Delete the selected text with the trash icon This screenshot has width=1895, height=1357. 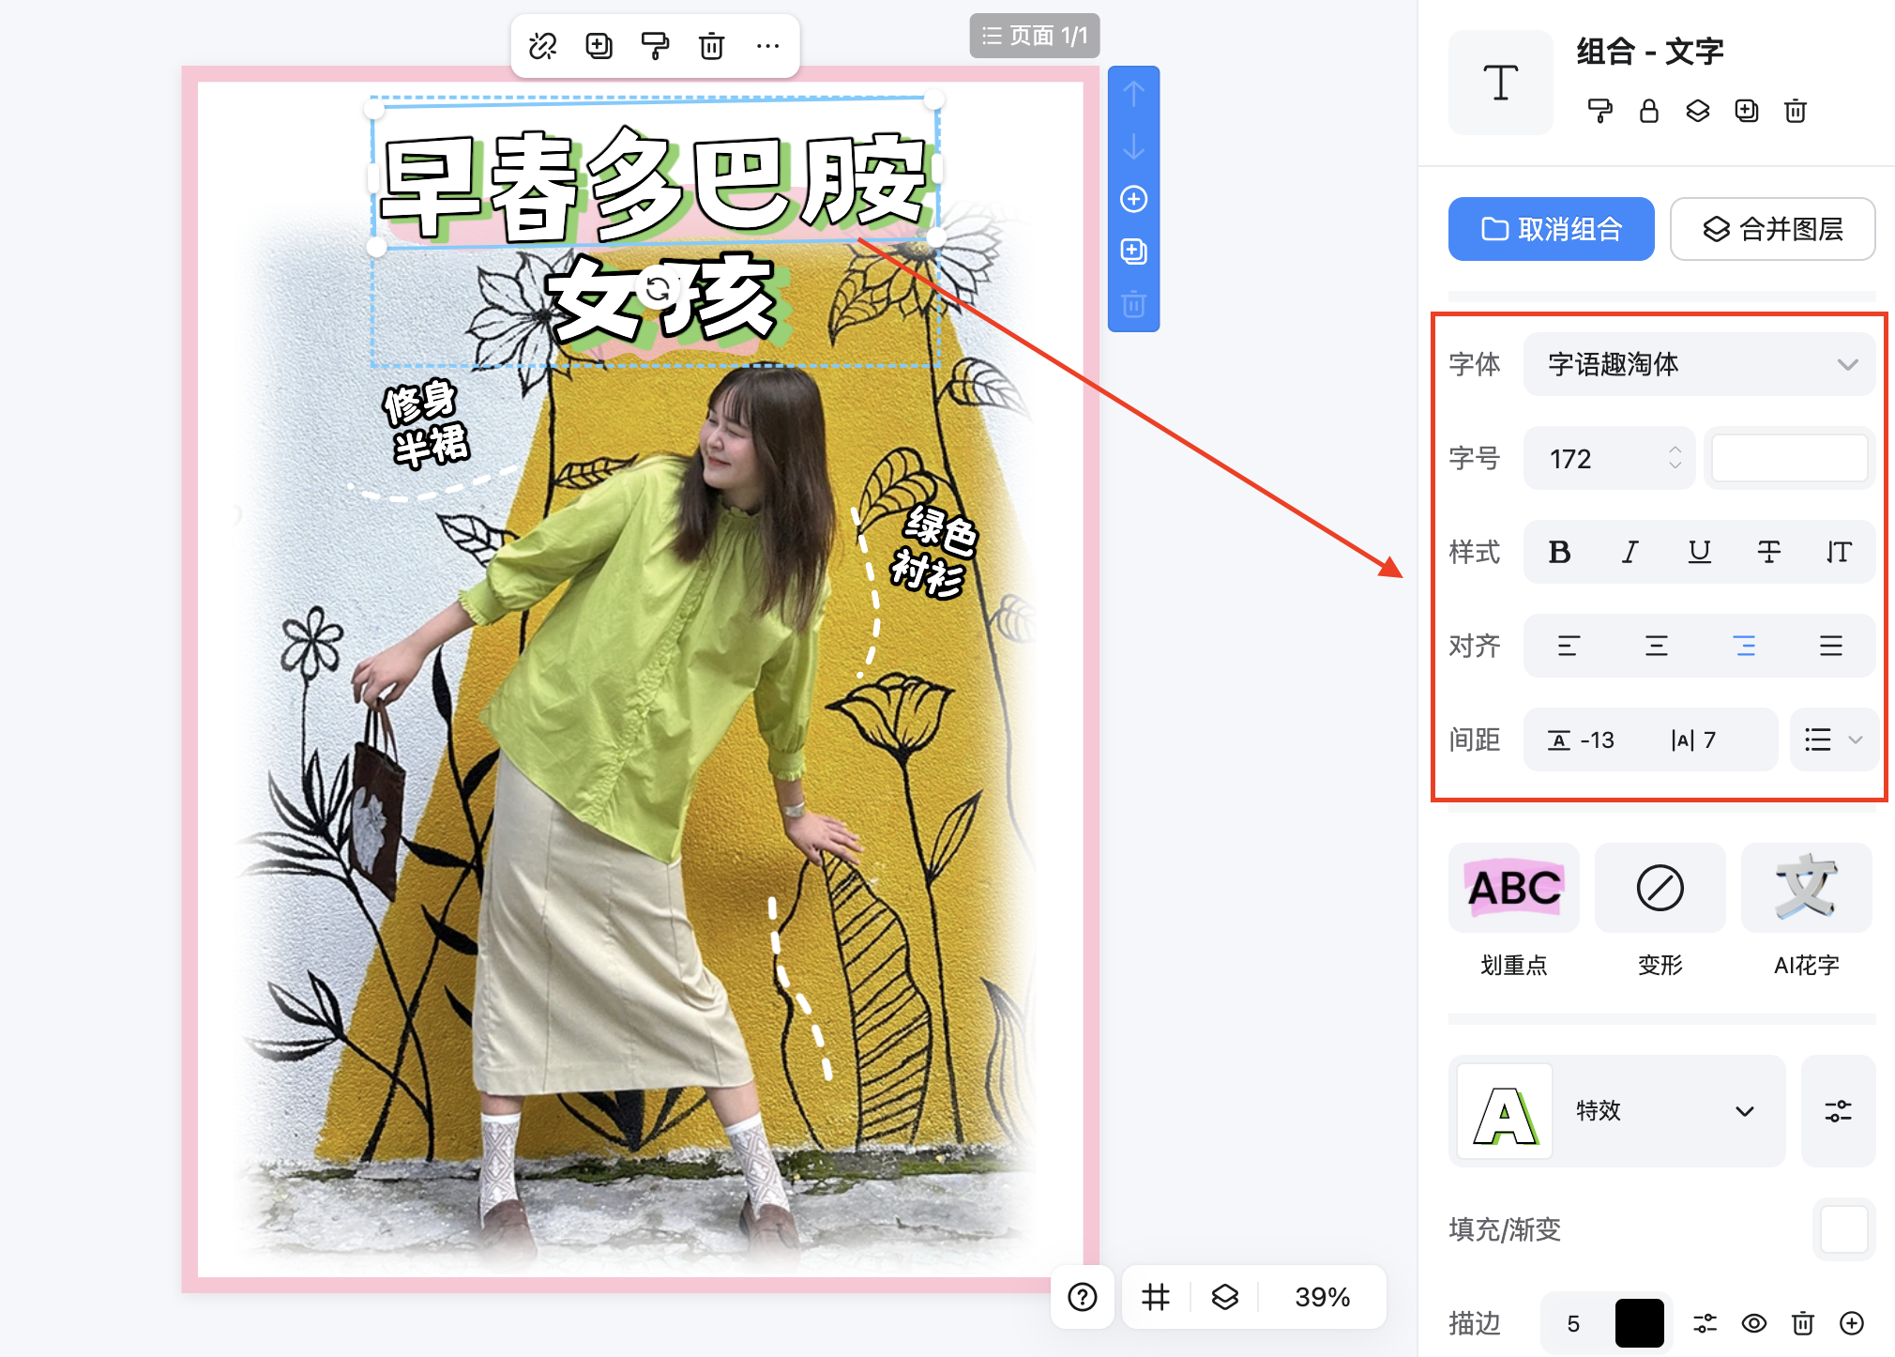coord(712,44)
